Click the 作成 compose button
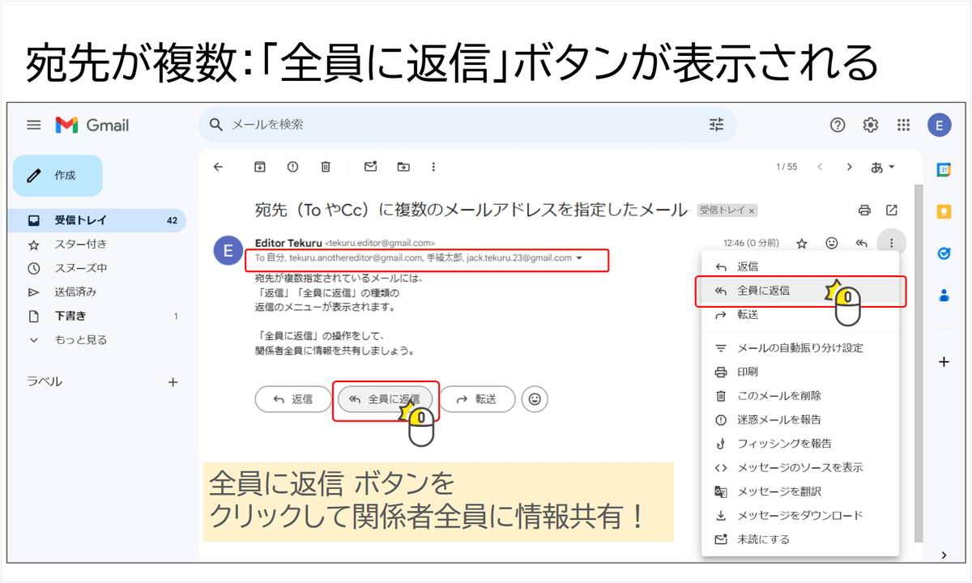 pyautogui.click(x=58, y=175)
